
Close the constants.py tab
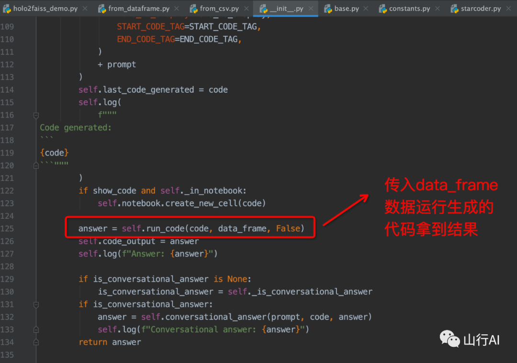click(x=438, y=9)
